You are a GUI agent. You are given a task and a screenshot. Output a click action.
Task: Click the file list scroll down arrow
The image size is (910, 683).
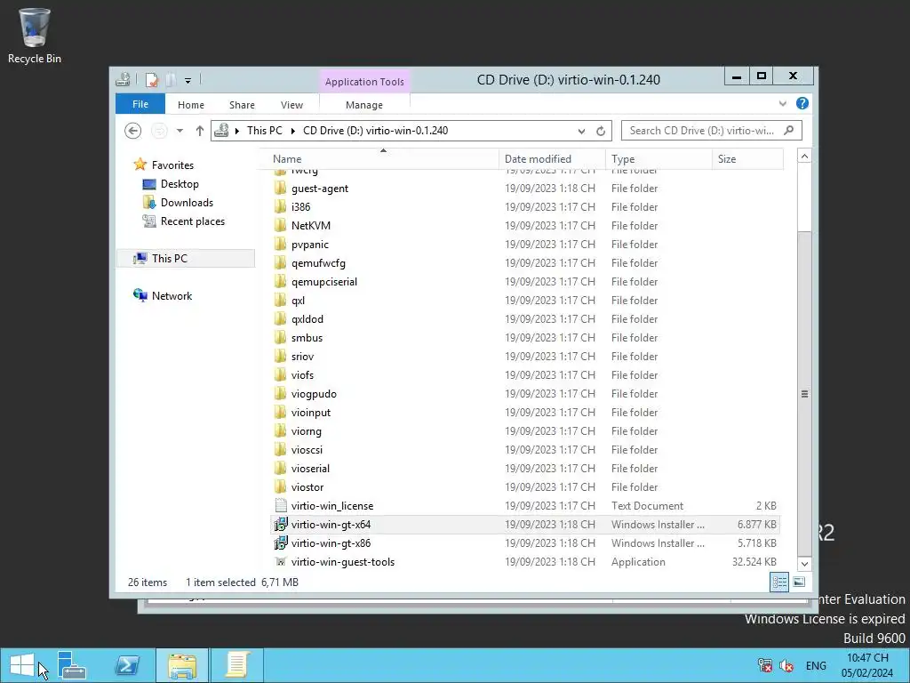[x=804, y=563]
